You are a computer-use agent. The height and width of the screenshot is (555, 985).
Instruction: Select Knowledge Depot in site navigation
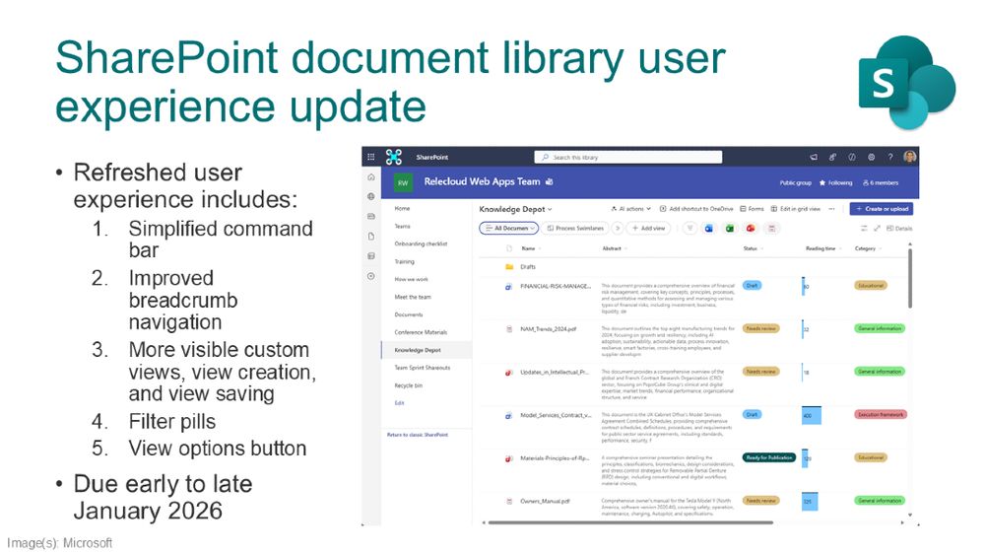click(427, 350)
